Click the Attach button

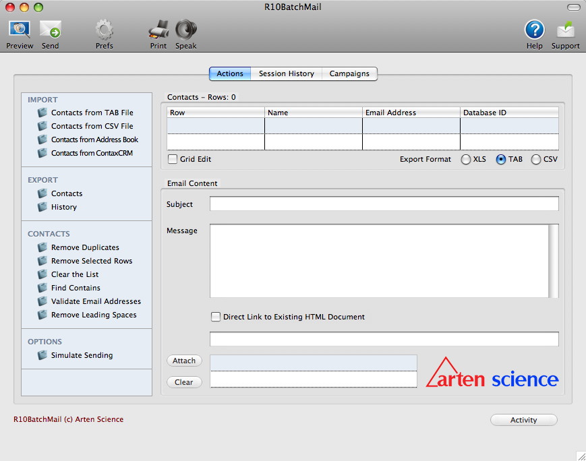pos(184,361)
